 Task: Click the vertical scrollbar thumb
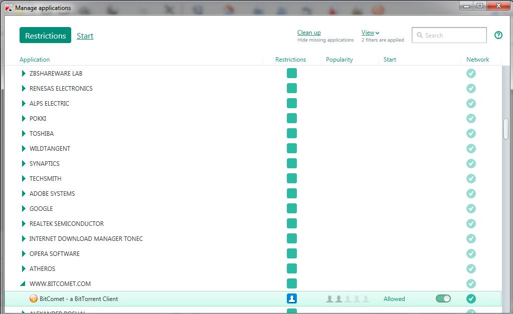pos(506,129)
